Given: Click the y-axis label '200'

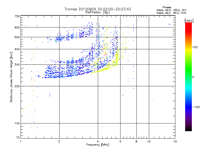Looking at the screenshot, I should [x=17, y=86].
